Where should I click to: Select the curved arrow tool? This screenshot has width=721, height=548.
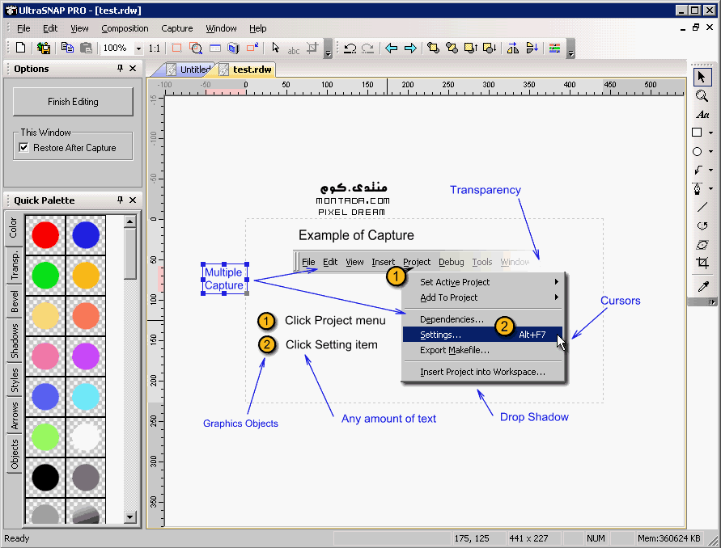(x=698, y=171)
